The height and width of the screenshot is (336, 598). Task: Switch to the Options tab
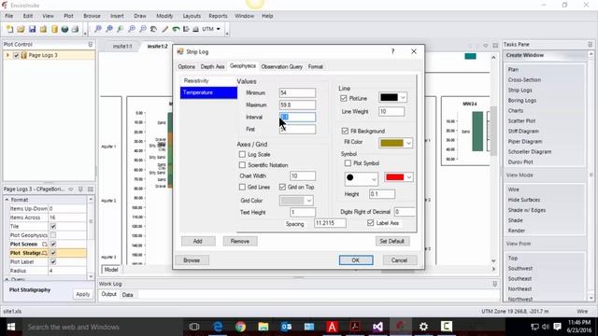pyautogui.click(x=187, y=66)
